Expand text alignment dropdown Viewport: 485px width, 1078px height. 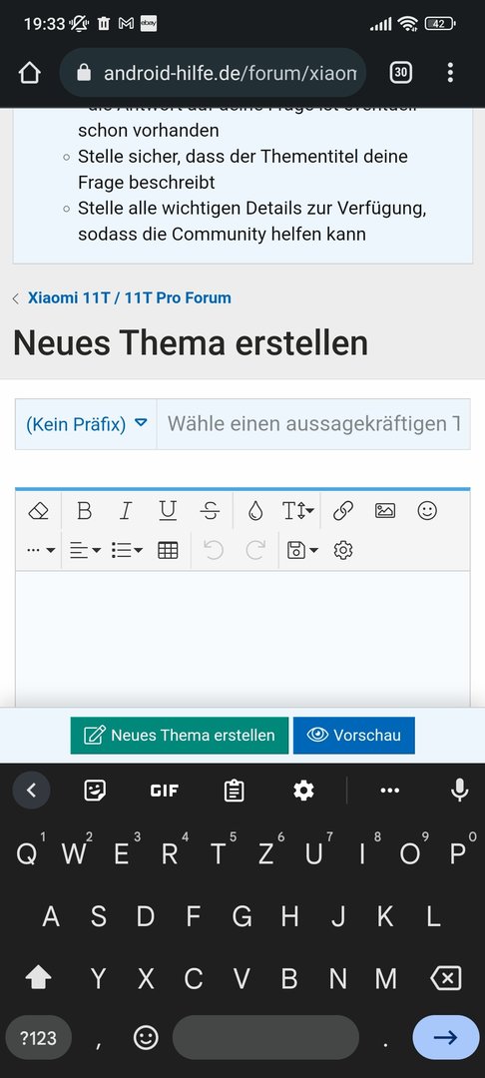tap(85, 550)
